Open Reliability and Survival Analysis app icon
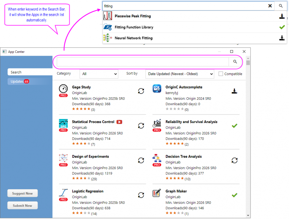Screen dimensions: 289x219 click(157, 123)
